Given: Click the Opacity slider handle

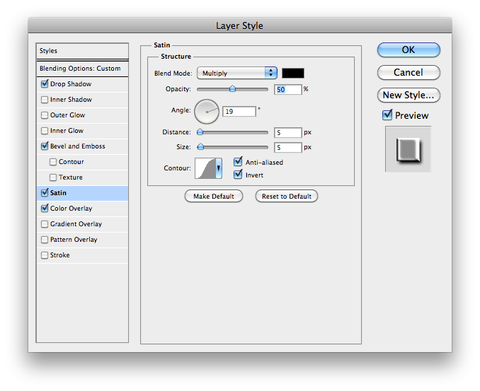Looking at the screenshot, I should tap(232, 89).
